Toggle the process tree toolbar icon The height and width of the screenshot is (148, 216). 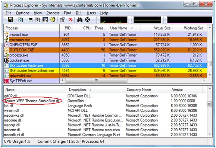point(38,20)
